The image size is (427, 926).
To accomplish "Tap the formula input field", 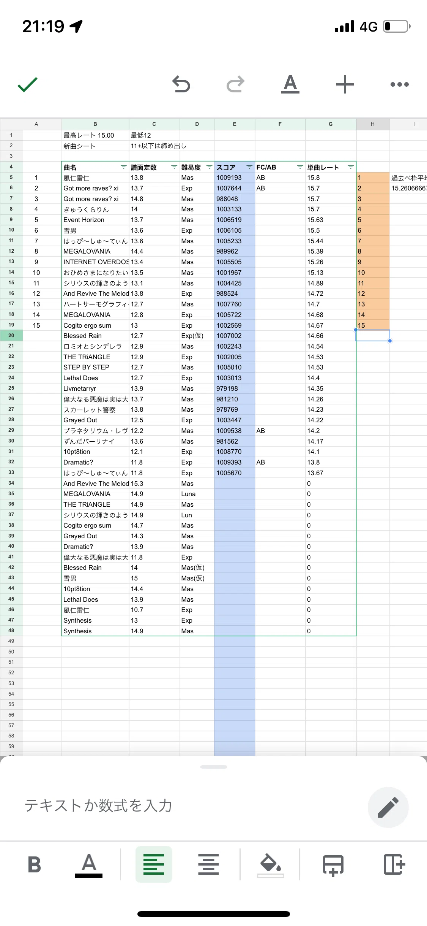I will point(190,806).
